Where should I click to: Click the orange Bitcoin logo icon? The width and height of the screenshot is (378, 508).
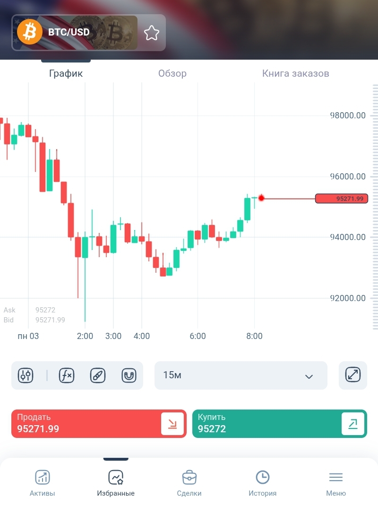click(30, 33)
